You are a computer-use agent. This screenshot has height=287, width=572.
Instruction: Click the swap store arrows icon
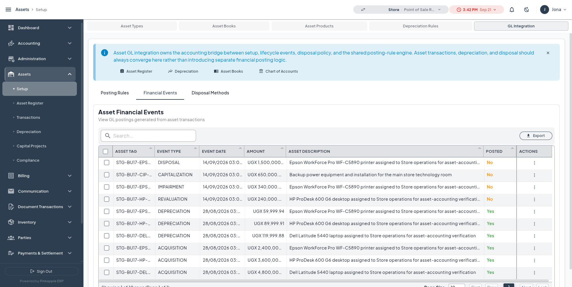pyautogui.click(x=363, y=10)
